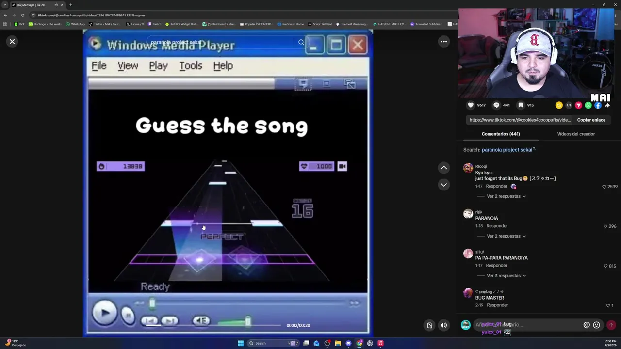This screenshot has width=621, height=349.
Task: Open a new browser tab with the plus
Action: (70, 5)
